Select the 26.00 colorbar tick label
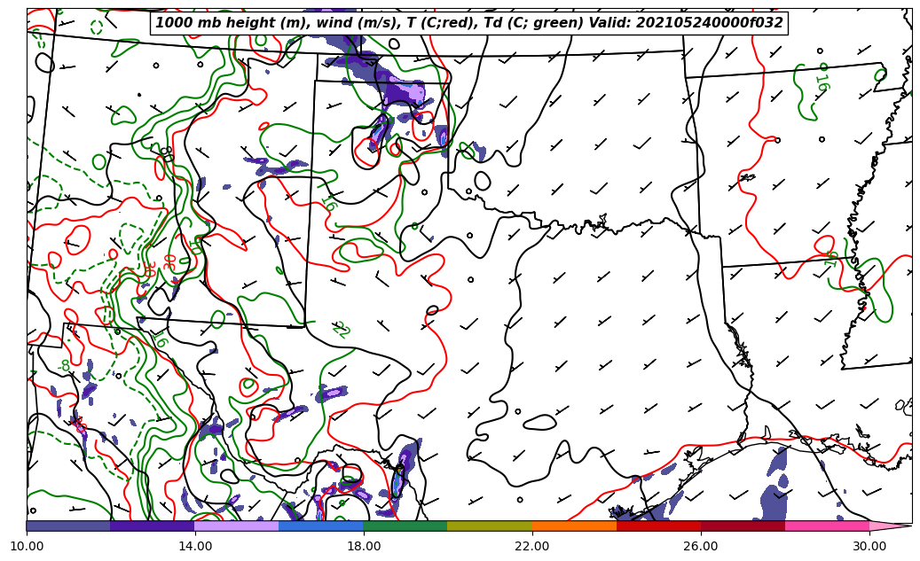This screenshot has width=920, height=561. point(701,546)
